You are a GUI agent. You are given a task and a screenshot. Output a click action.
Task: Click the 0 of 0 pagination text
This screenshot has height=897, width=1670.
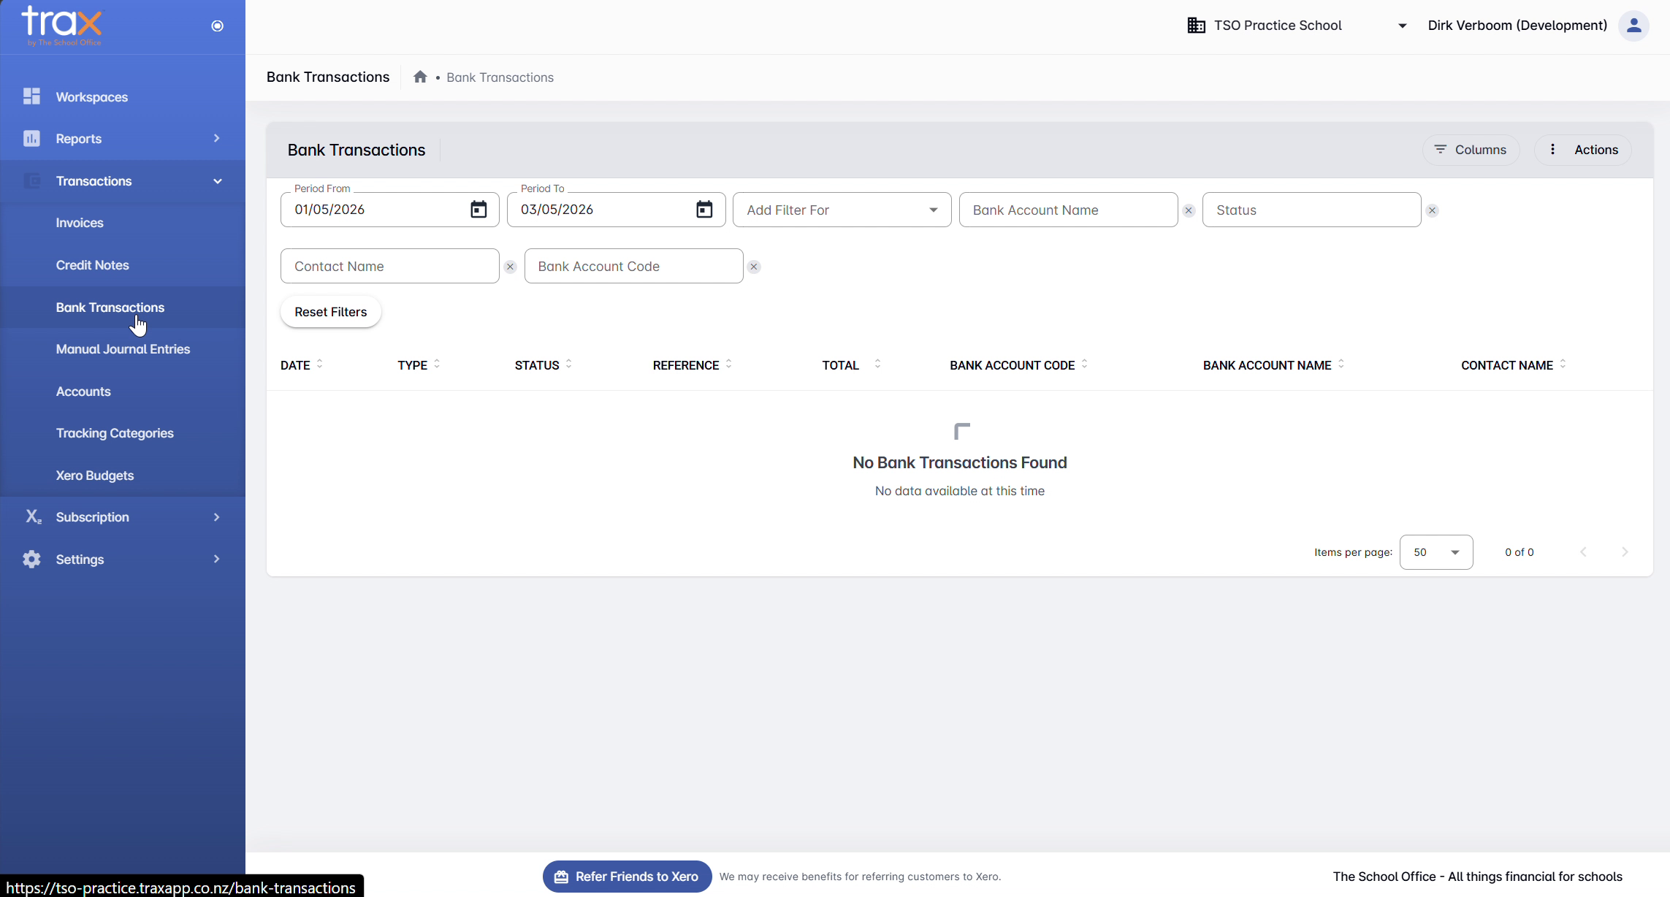tap(1520, 552)
